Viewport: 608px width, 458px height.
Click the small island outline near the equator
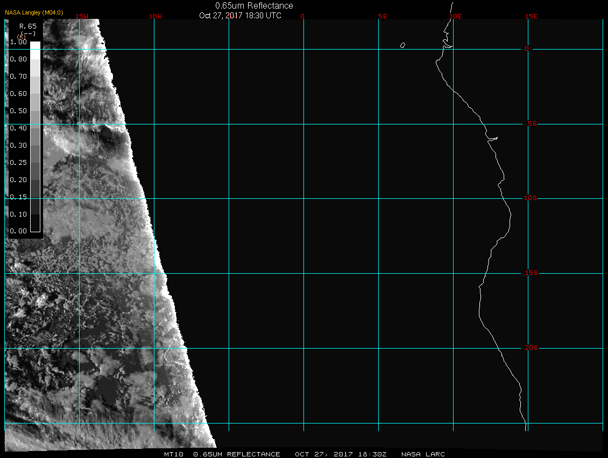[402, 45]
